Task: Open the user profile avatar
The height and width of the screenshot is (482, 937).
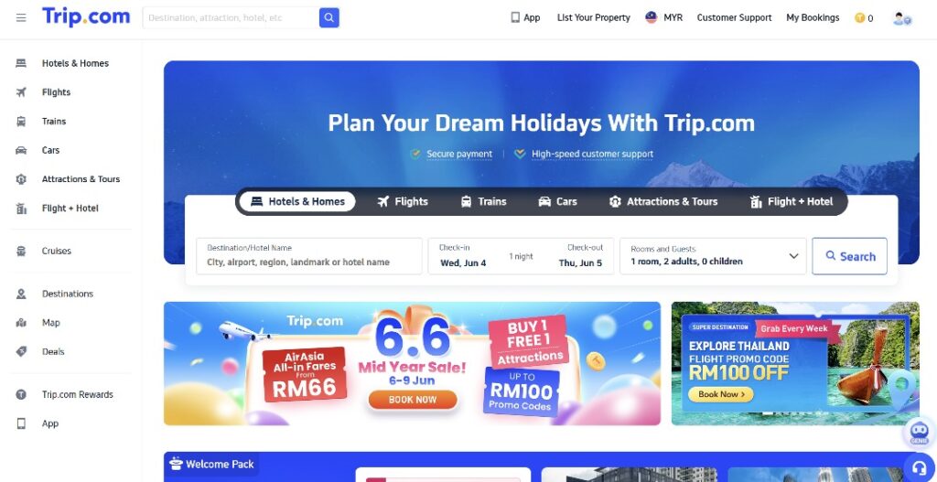Action: click(x=901, y=18)
